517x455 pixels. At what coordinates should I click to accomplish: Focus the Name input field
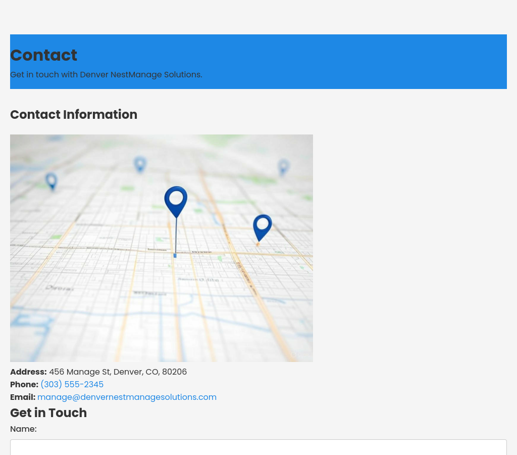click(258, 447)
